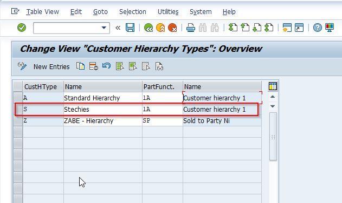342x203 pixels.
Task: Click table scroll down arrow
Action: pyautogui.click(x=273, y=106)
